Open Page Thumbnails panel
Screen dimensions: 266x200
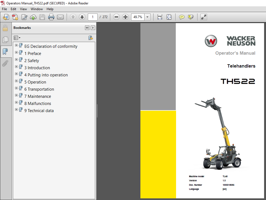(5, 40)
